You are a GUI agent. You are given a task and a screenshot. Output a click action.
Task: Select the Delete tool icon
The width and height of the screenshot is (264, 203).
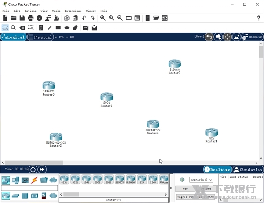(22, 27)
